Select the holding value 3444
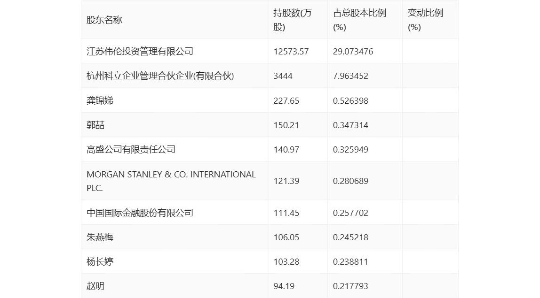This screenshot has width=540, height=298. pos(283,76)
